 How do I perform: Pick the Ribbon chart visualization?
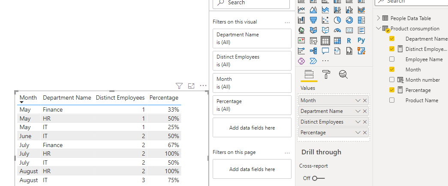361,10
